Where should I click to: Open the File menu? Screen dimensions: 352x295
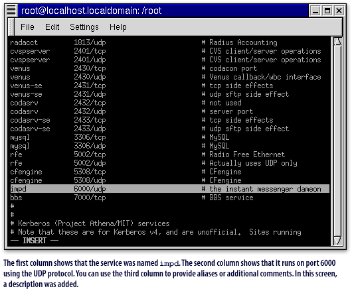click(x=27, y=27)
